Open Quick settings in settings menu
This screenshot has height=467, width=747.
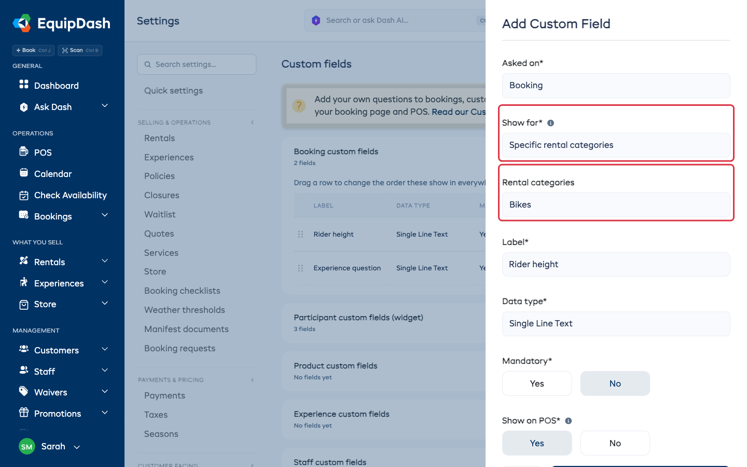pyautogui.click(x=173, y=91)
